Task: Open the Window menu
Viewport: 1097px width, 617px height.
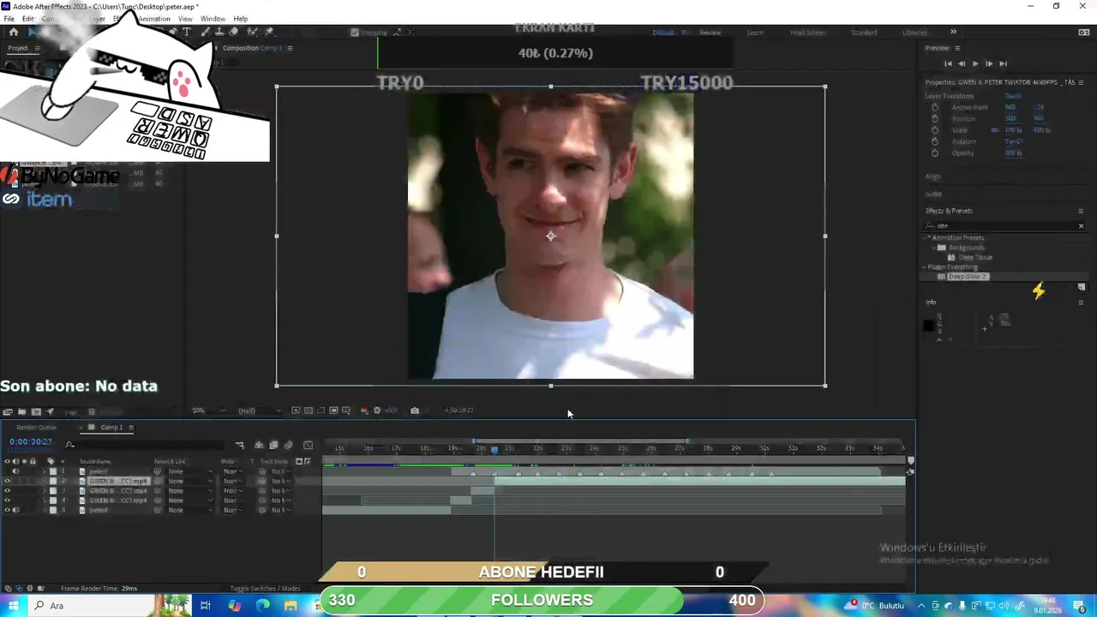Action: tap(213, 19)
